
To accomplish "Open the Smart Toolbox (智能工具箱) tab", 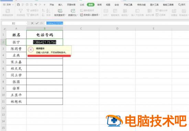I will (x=168, y=4).
